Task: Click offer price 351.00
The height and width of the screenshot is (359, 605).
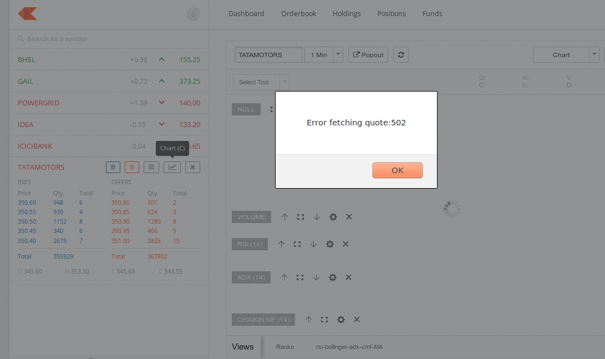Action: point(120,241)
